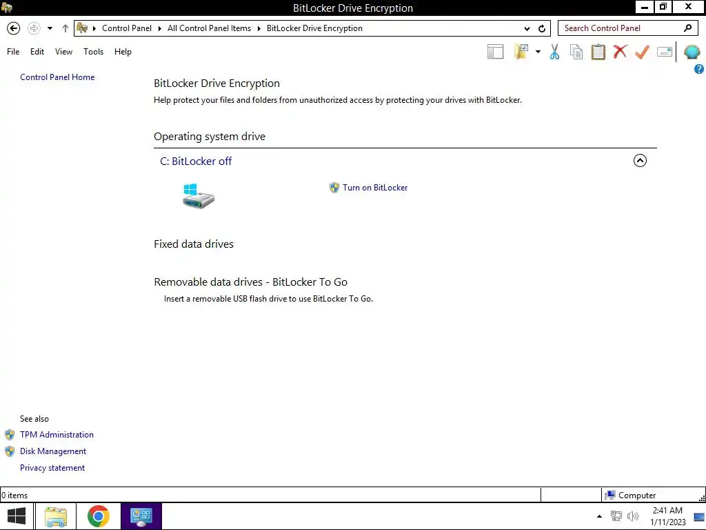706x530 pixels.
Task: Click the forward navigation arrow
Action: click(34, 28)
